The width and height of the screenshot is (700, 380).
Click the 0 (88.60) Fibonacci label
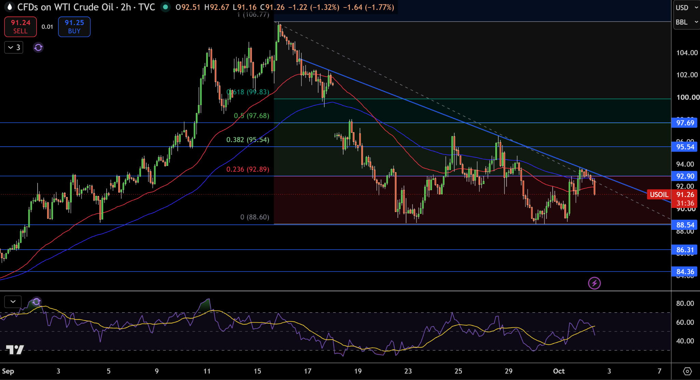(x=255, y=217)
